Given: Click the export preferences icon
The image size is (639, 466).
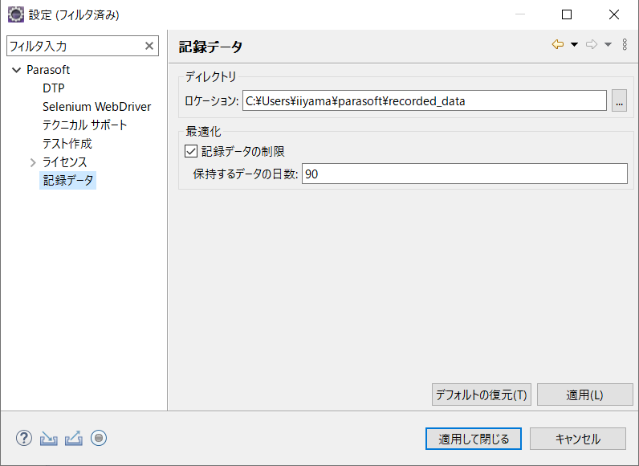Looking at the screenshot, I should 74,439.
